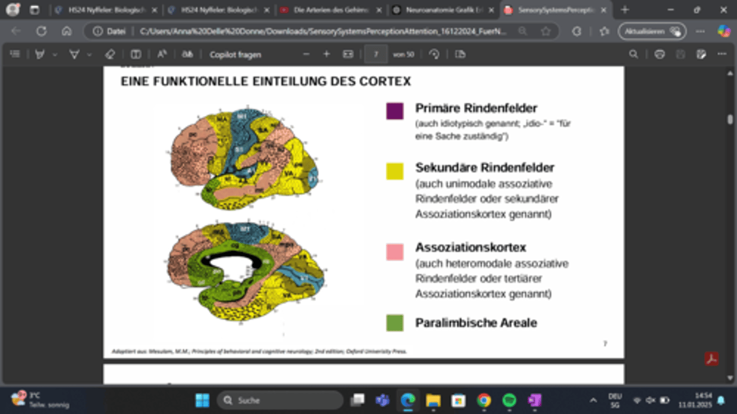Screen dimensions: 737x414
Task: Click pink Assoziationskortex color square
Action: pyautogui.click(x=395, y=252)
